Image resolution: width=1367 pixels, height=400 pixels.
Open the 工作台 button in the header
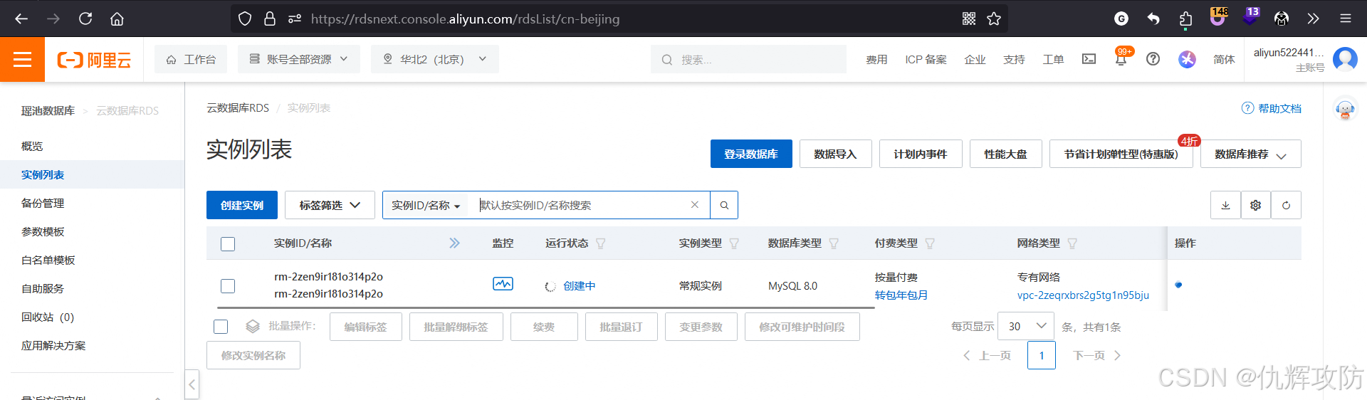point(191,59)
